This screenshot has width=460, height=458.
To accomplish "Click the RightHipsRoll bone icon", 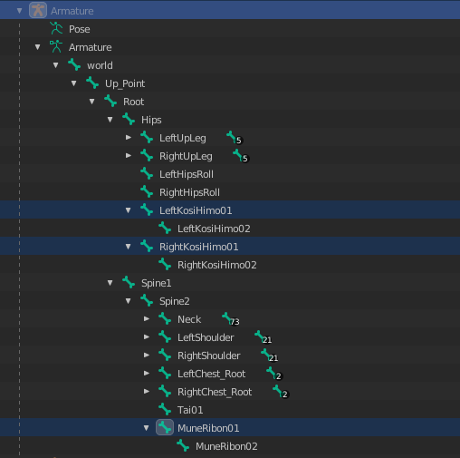I will [x=147, y=192].
